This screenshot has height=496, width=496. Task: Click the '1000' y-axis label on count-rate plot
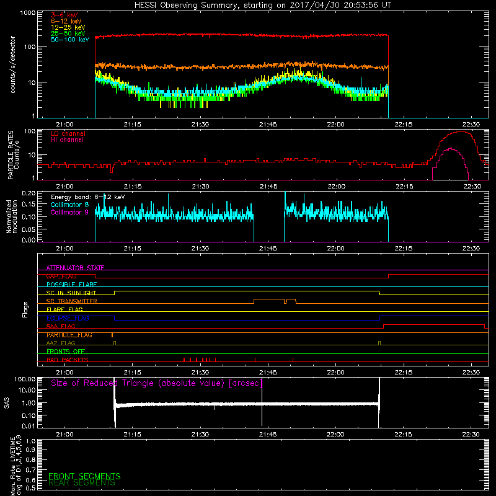(x=28, y=12)
